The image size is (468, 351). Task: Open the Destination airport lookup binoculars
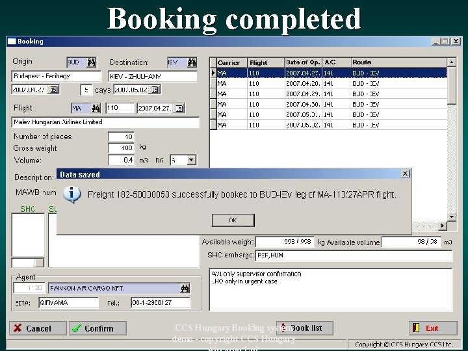pos(192,62)
